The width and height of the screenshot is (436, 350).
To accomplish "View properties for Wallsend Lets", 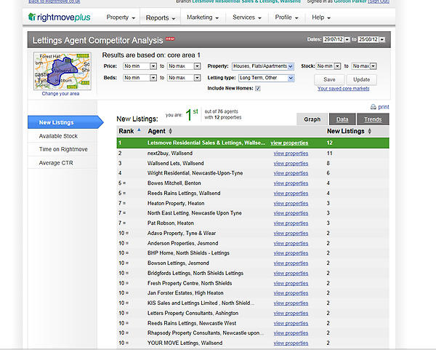I will pyautogui.click(x=291, y=164).
